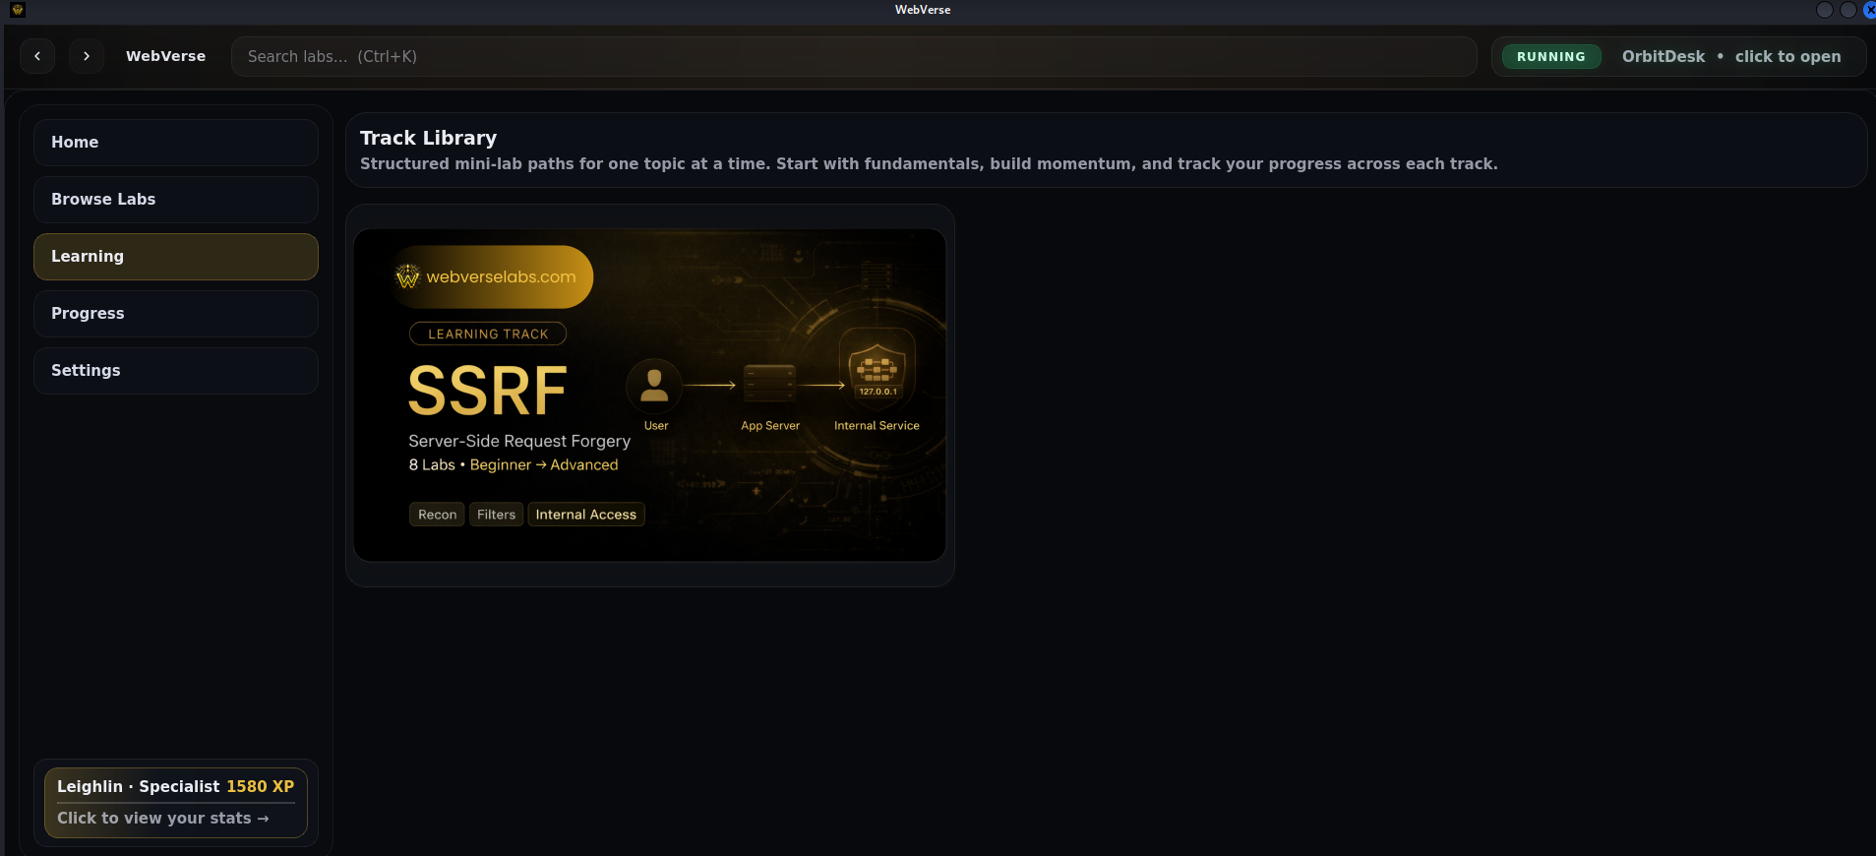Click the App Server icon in diagram
The width and height of the screenshot is (1876, 856).
[x=769, y=383]
